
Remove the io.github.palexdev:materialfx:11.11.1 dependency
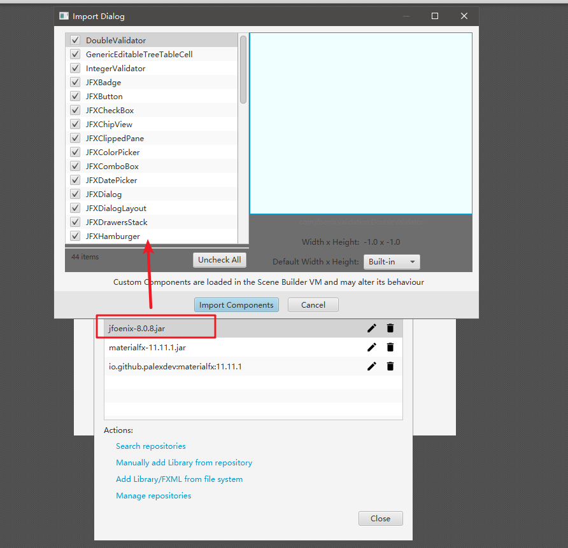[x=390, y=366]
